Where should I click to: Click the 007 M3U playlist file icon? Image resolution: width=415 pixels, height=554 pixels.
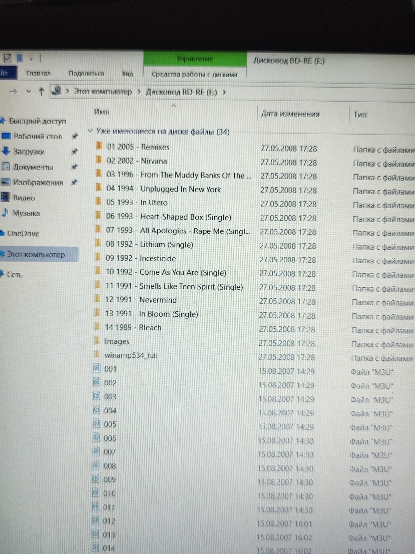pyautogui.click(x=96, y=451)
